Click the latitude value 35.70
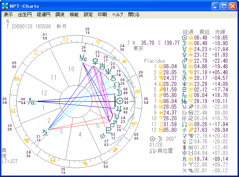Viewport: 239px width, 177px height. 148,43
